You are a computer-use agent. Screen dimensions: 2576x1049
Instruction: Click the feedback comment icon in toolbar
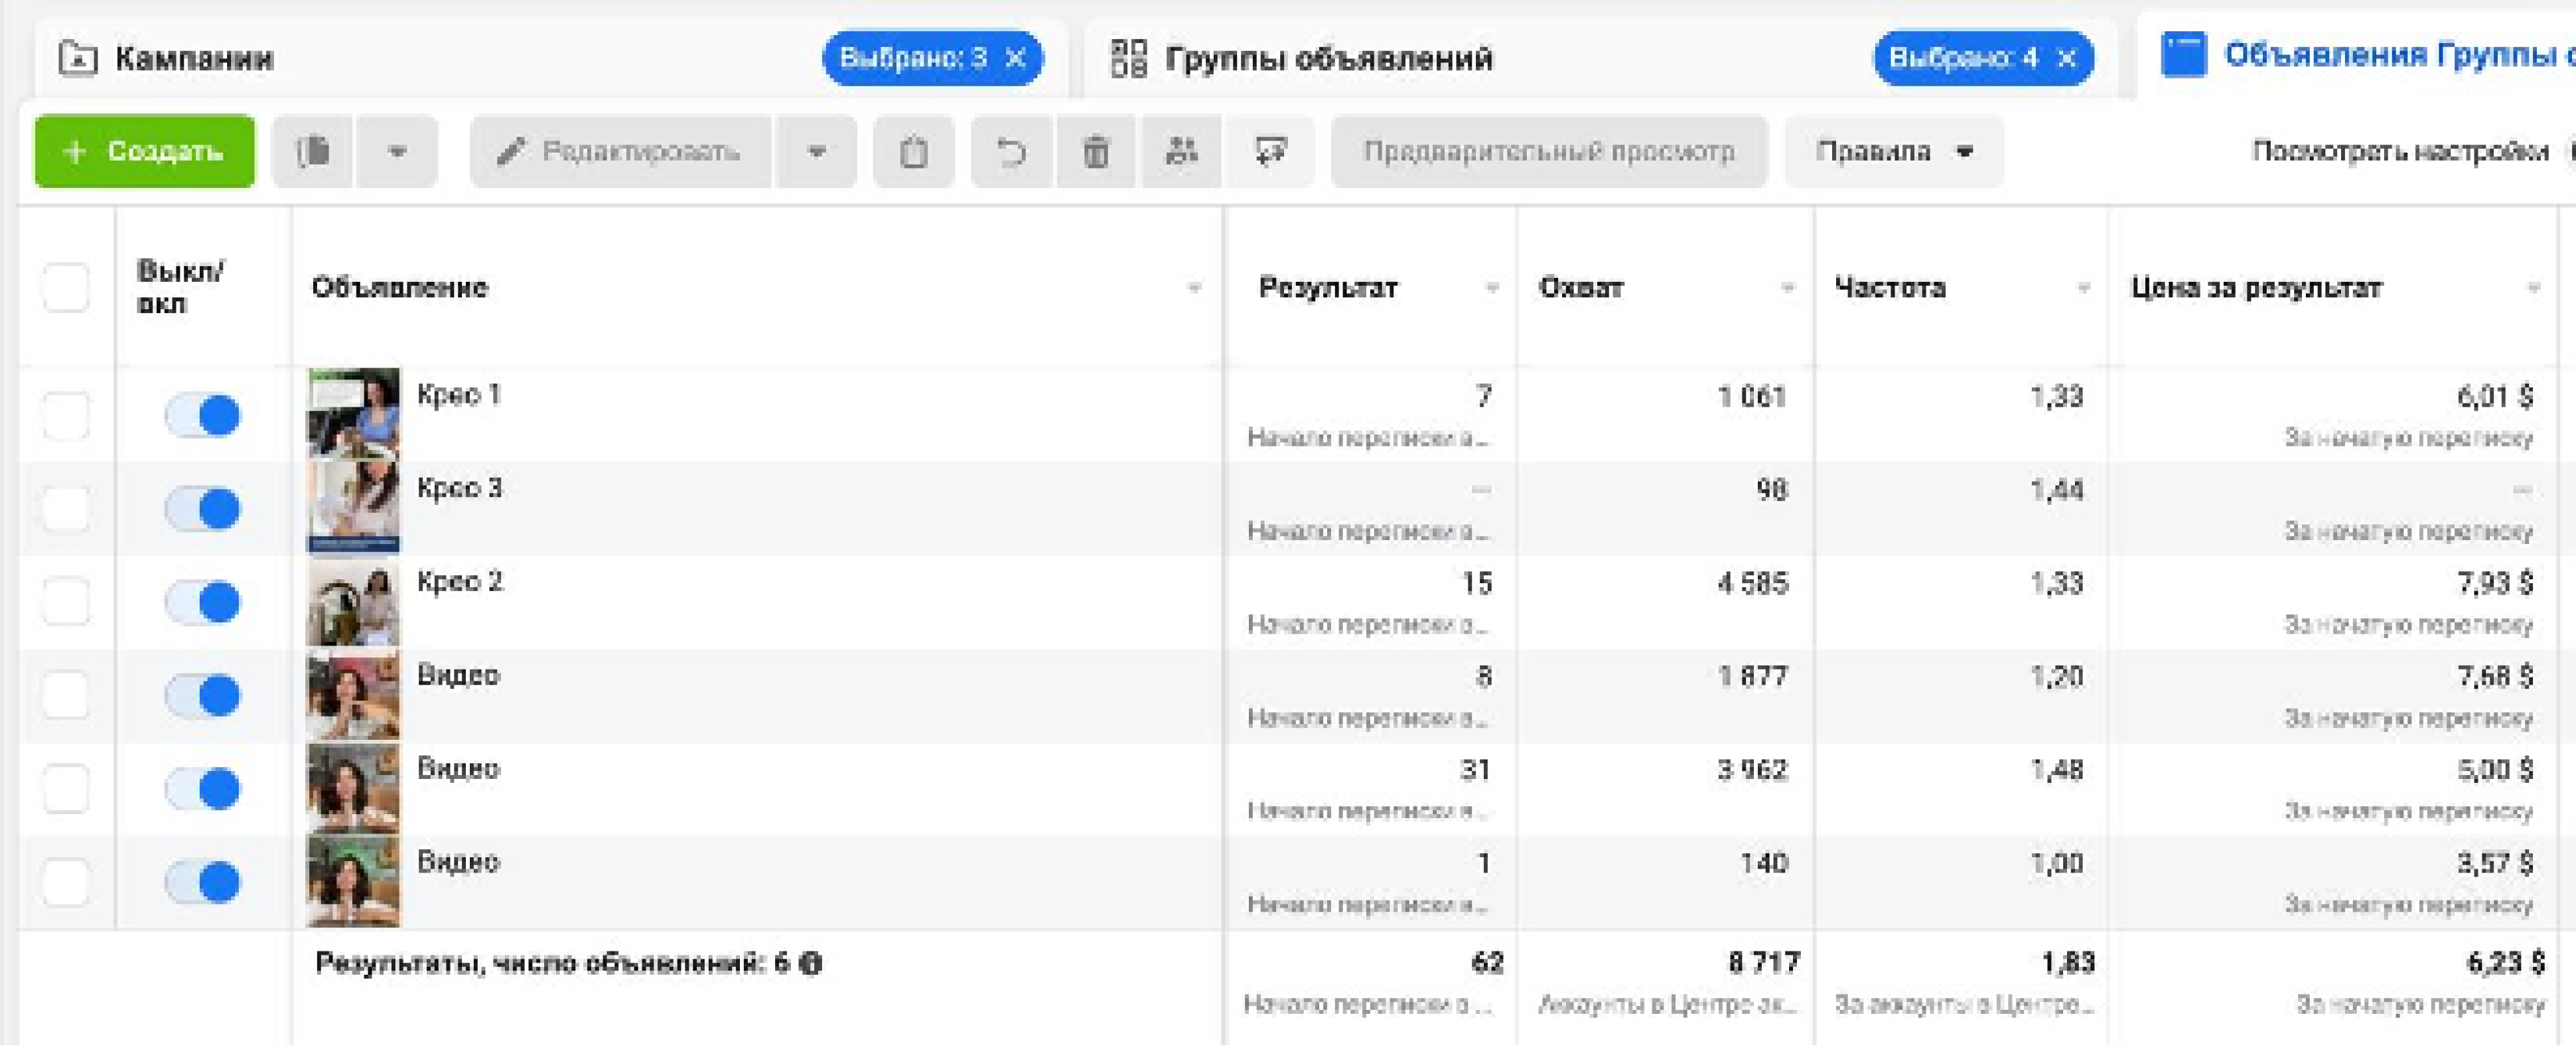click(x=1270, y=152)
